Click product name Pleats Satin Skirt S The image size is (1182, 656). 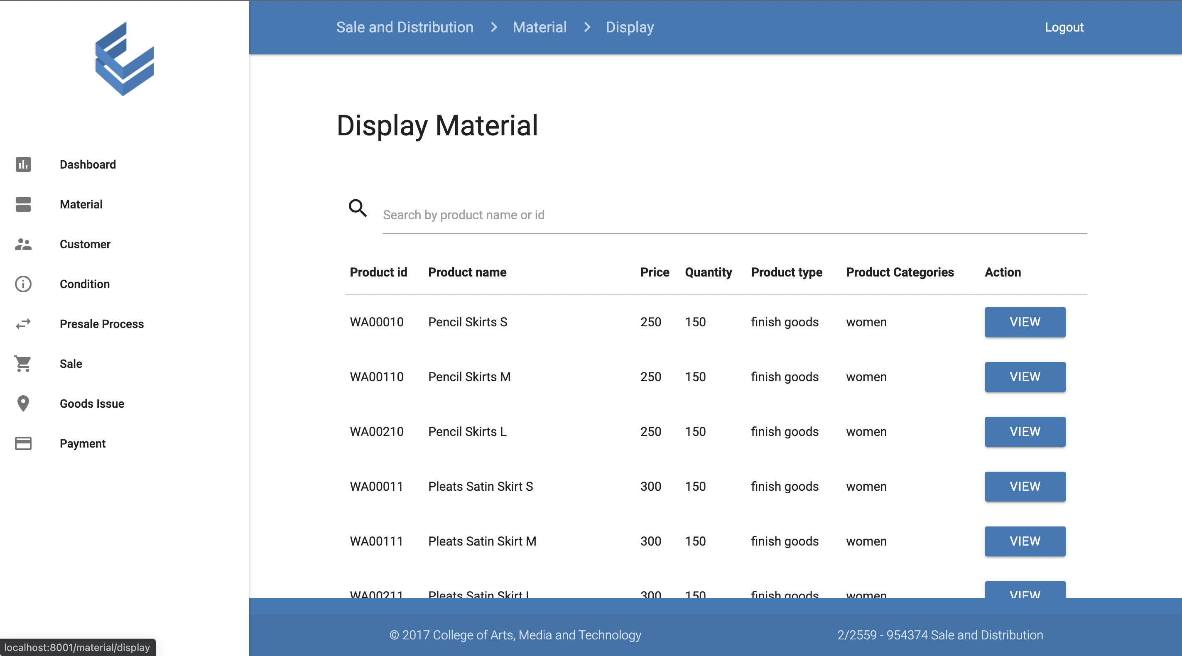pyautogui.click(x=481, y=486)
